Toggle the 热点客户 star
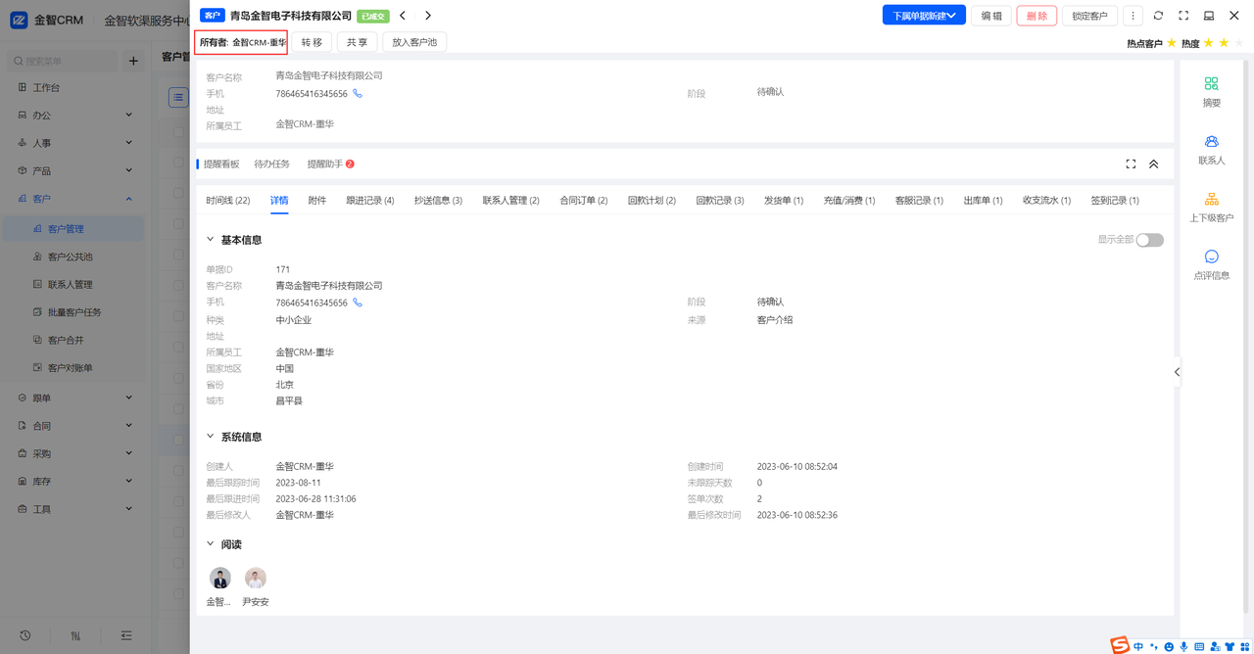1254x654 pixels. point(1172,43)
